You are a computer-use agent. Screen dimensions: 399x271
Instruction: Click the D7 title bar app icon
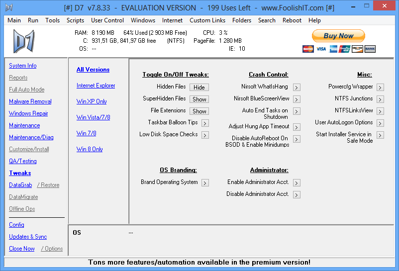point(9,7)
